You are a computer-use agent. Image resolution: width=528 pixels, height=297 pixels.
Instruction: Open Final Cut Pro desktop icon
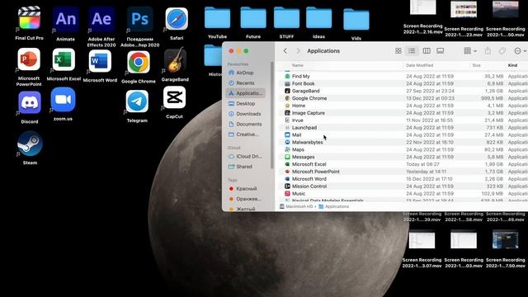[30, 18]
